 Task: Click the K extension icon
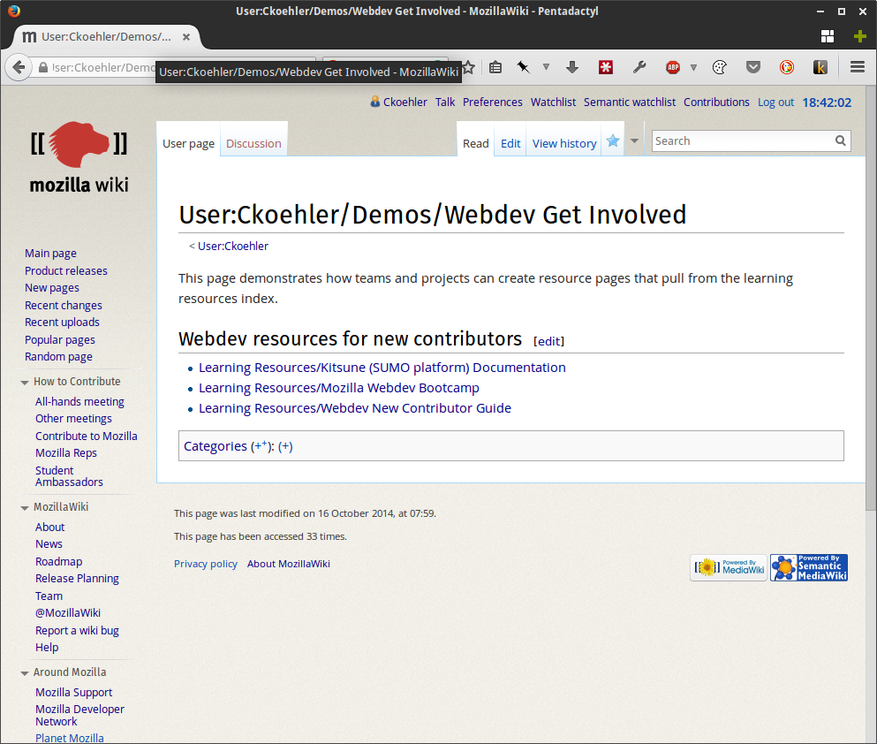[x=820, y=68]
